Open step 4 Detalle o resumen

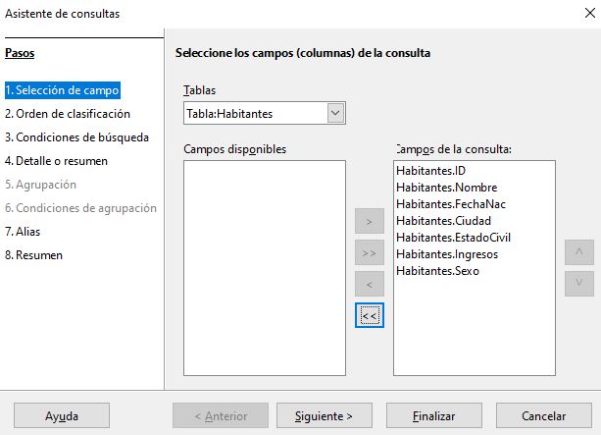[x=56, y=161]
